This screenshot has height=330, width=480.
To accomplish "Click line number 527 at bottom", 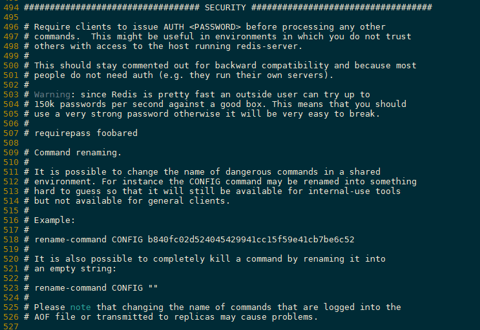I will (11, 326).
